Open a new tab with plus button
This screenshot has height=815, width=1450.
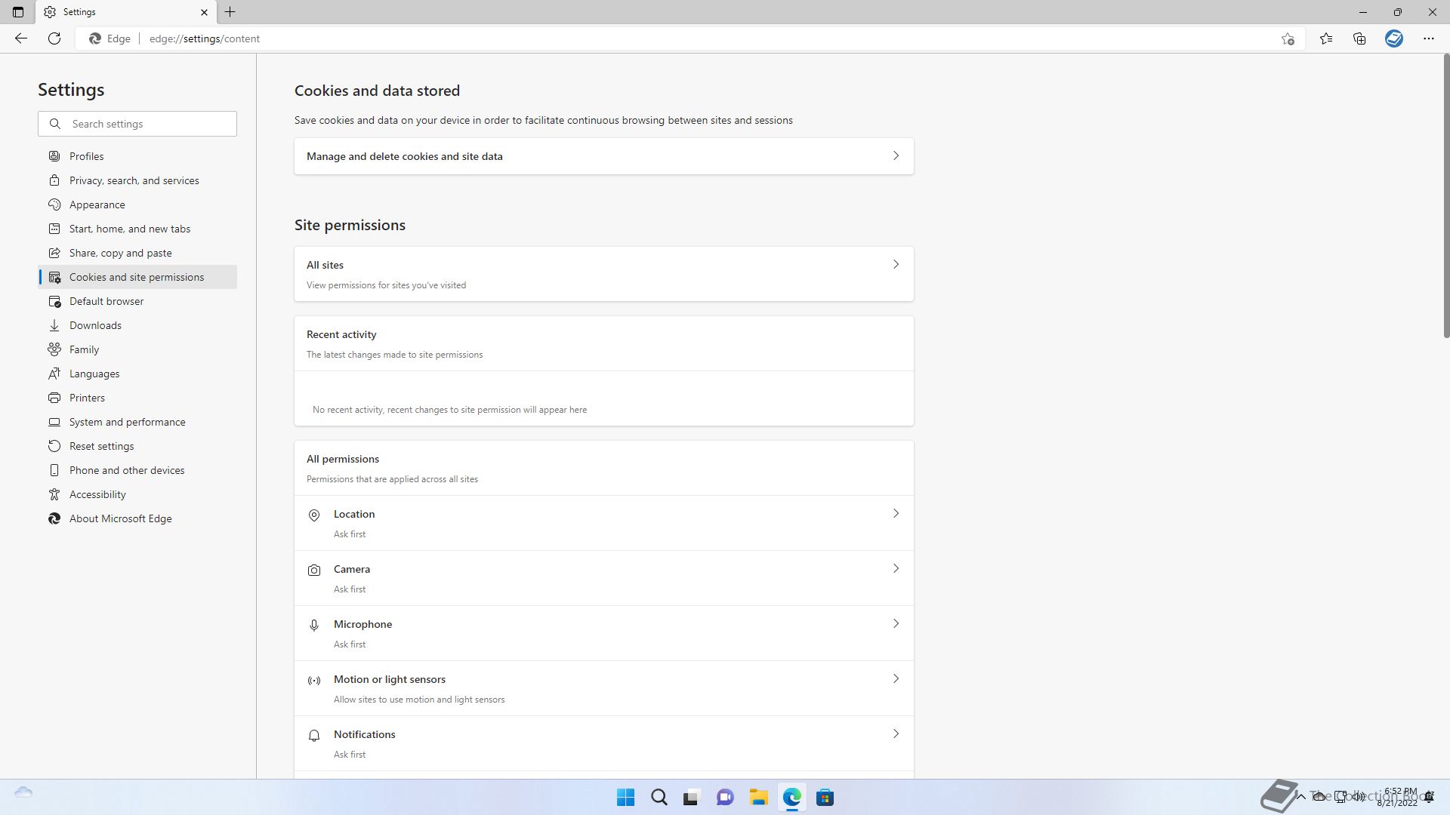[230, 12]
